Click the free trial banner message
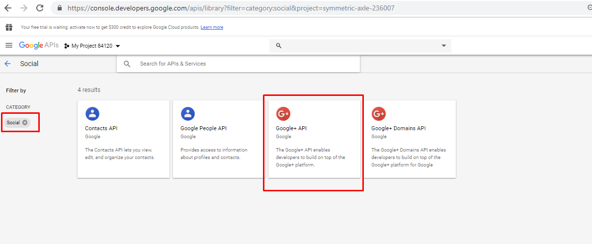 click(110, 27)
